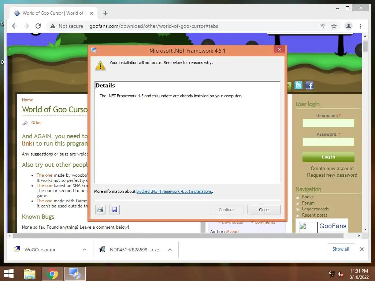Open a new Chrome tab

coord(105,13)
